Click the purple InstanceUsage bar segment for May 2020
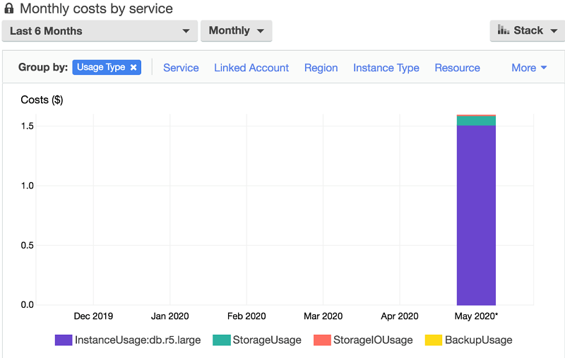The image size is (565, 358). point(476,215)
